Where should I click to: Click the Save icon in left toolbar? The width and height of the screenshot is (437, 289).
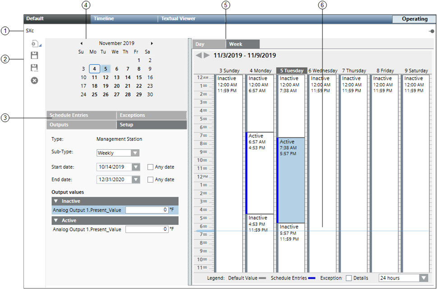point(34,55)
